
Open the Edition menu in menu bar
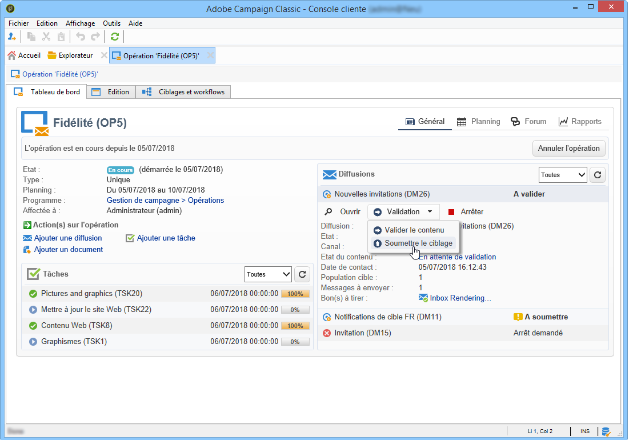coord(47,23)
